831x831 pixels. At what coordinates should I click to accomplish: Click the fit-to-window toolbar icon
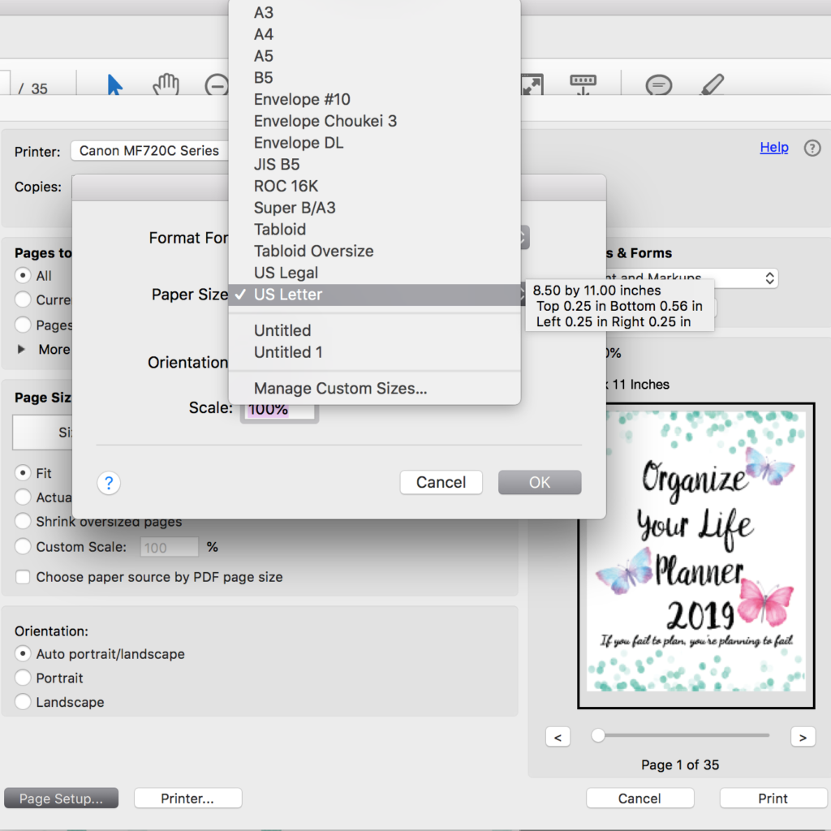tap(532, 84)
